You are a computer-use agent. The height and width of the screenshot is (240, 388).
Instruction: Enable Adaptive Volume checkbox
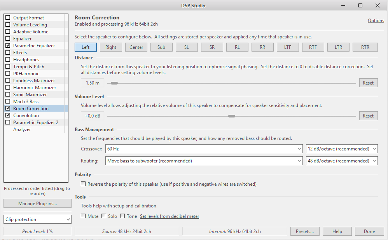pos(8,31)
